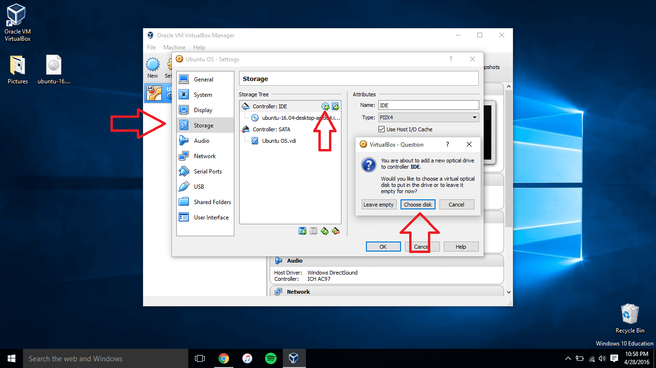Click Choose disk button

(418, 205)
